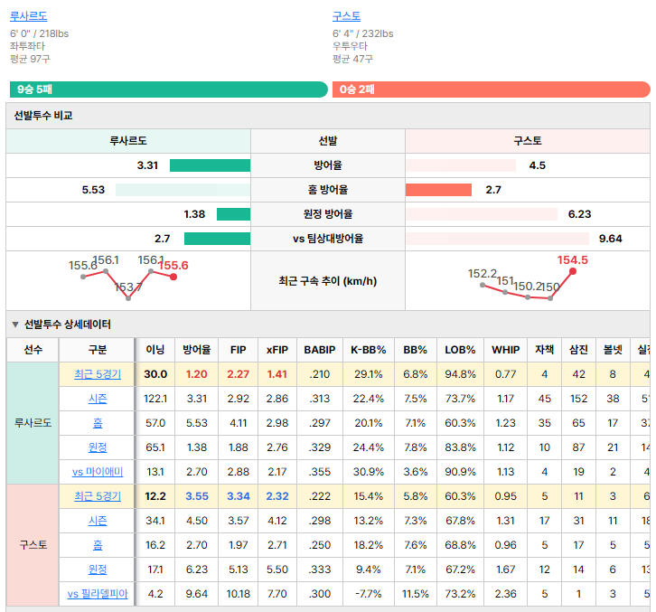This screenshot has width=656, height=612.
Task: Click the 10.18 FIP value
Action: pyautogui.click(x=238, y=594)
